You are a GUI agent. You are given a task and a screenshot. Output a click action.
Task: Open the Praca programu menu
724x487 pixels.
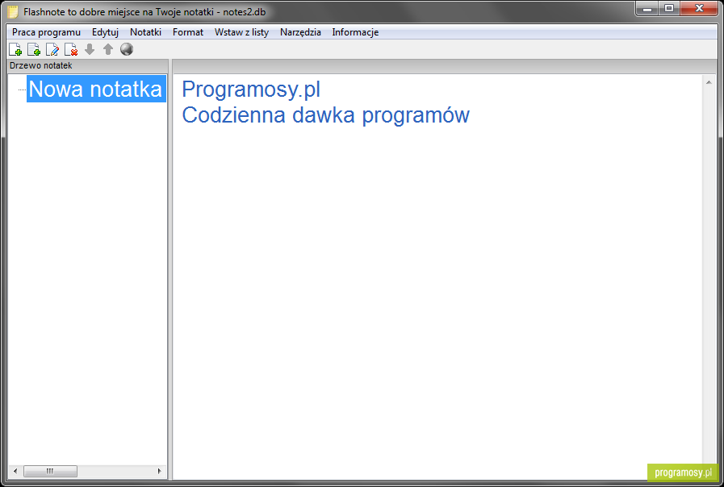pyautogui.click(x=46, y=32)
